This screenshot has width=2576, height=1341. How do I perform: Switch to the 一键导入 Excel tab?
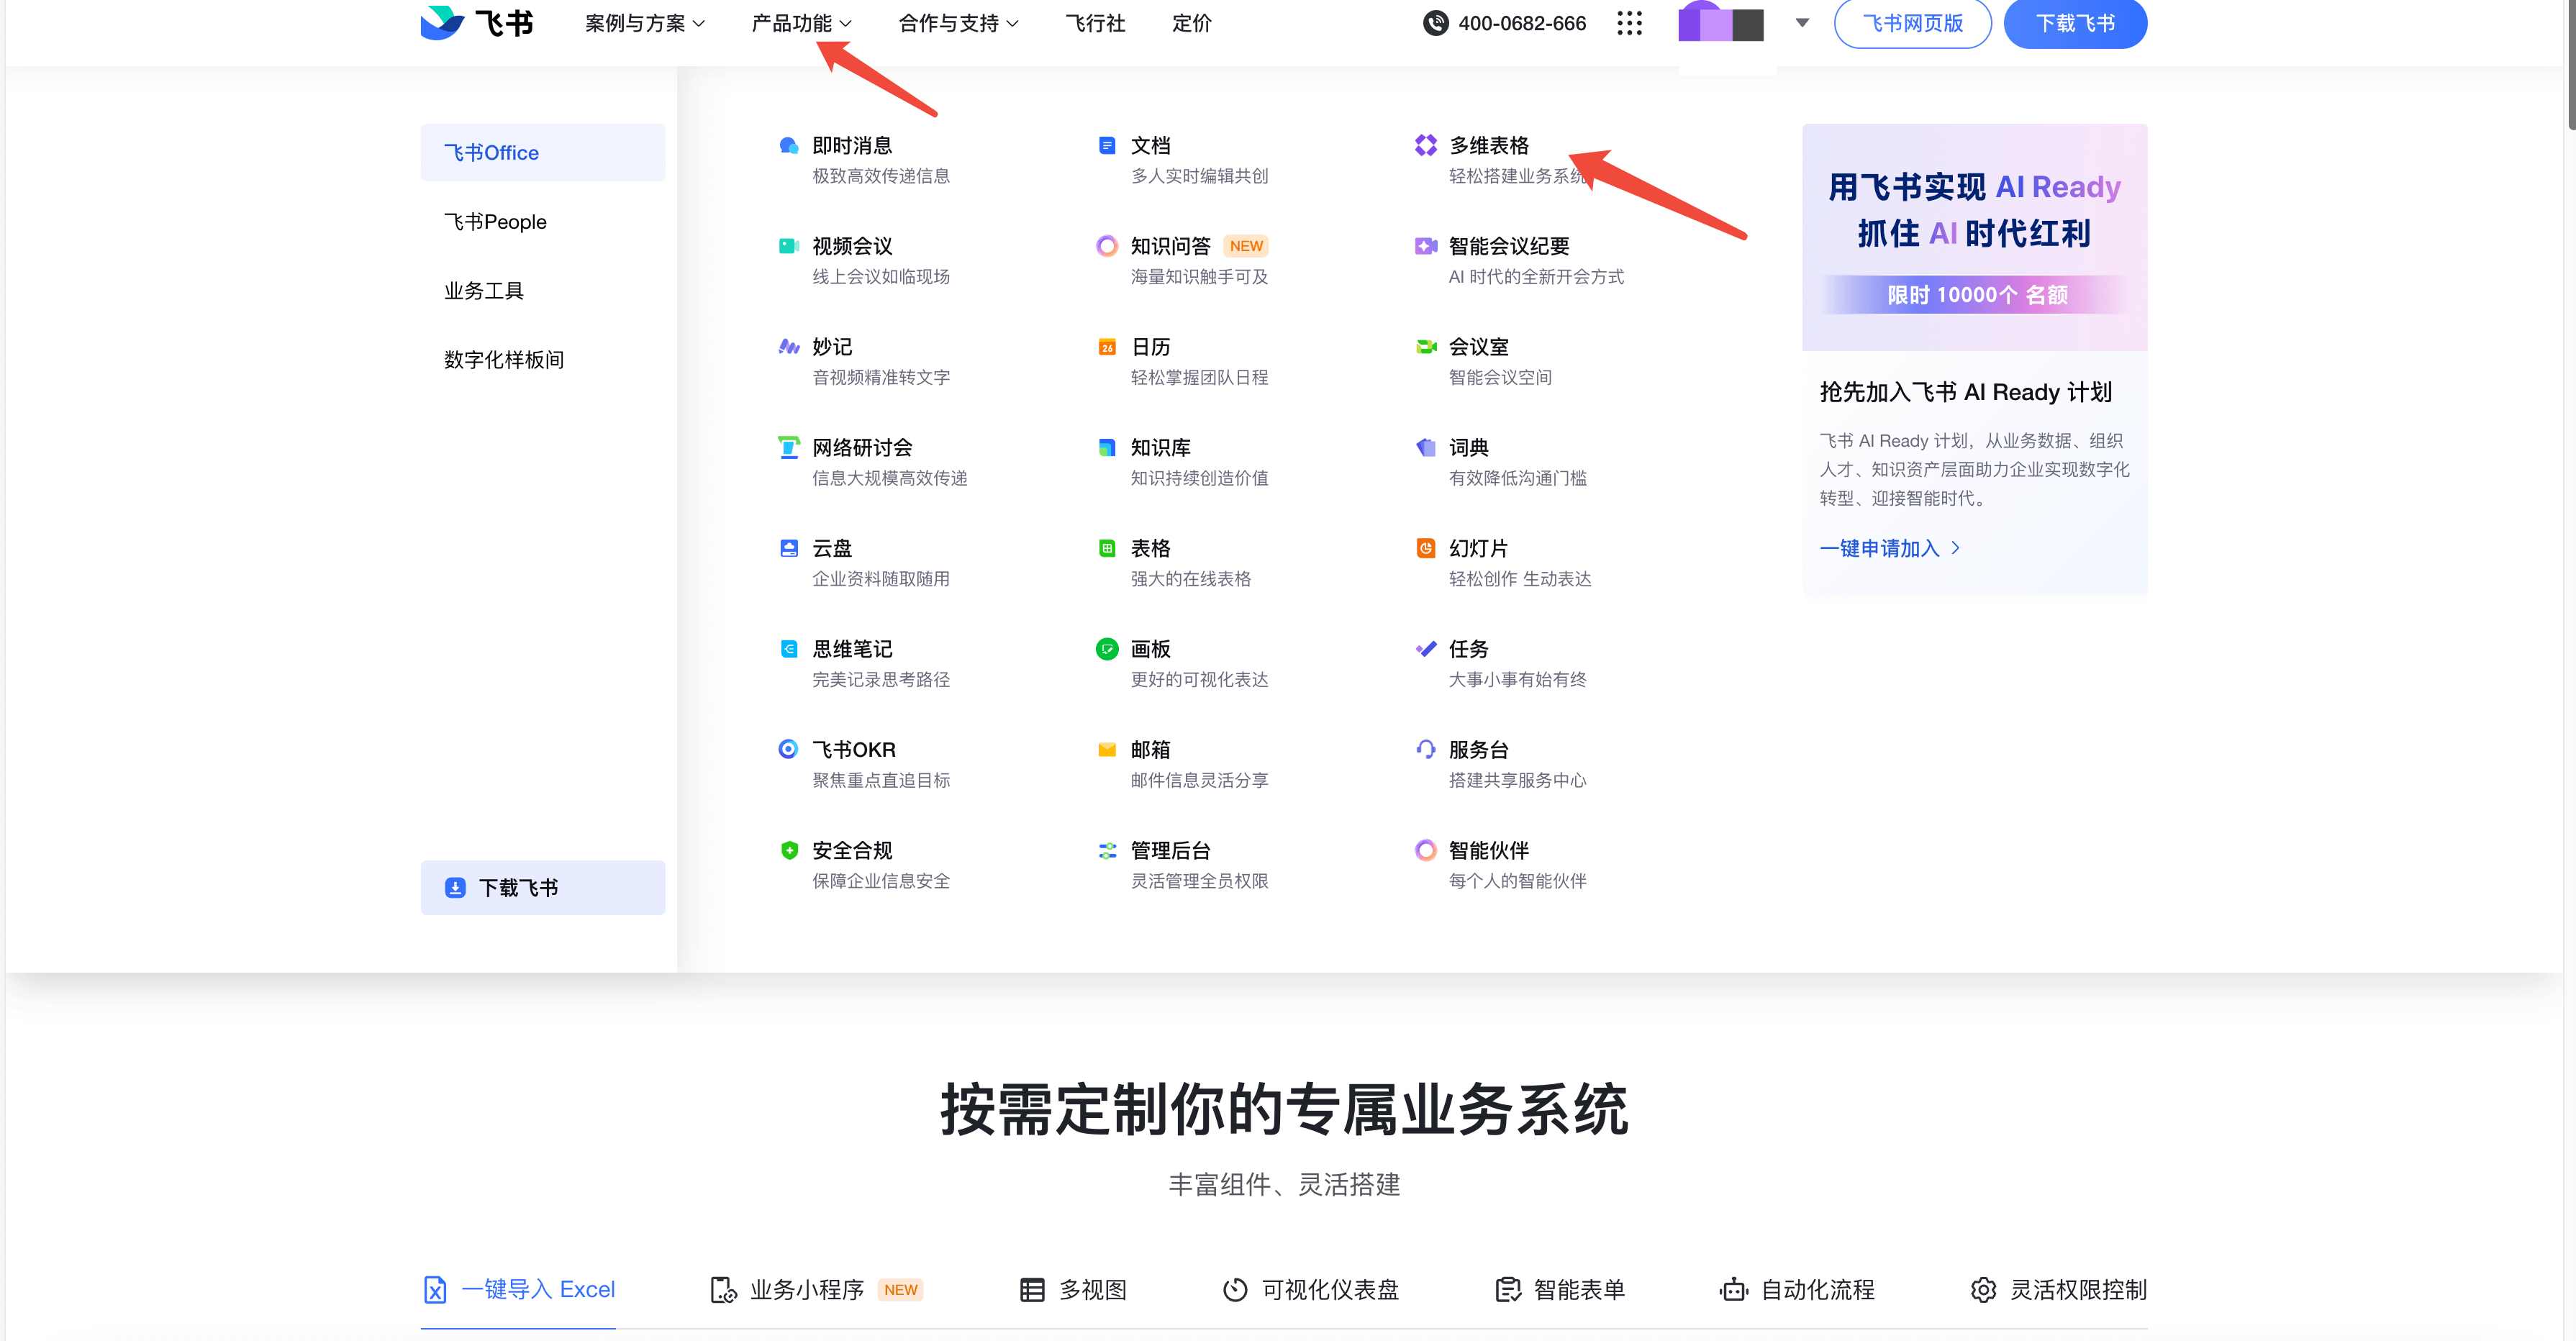pos(518,1290)
